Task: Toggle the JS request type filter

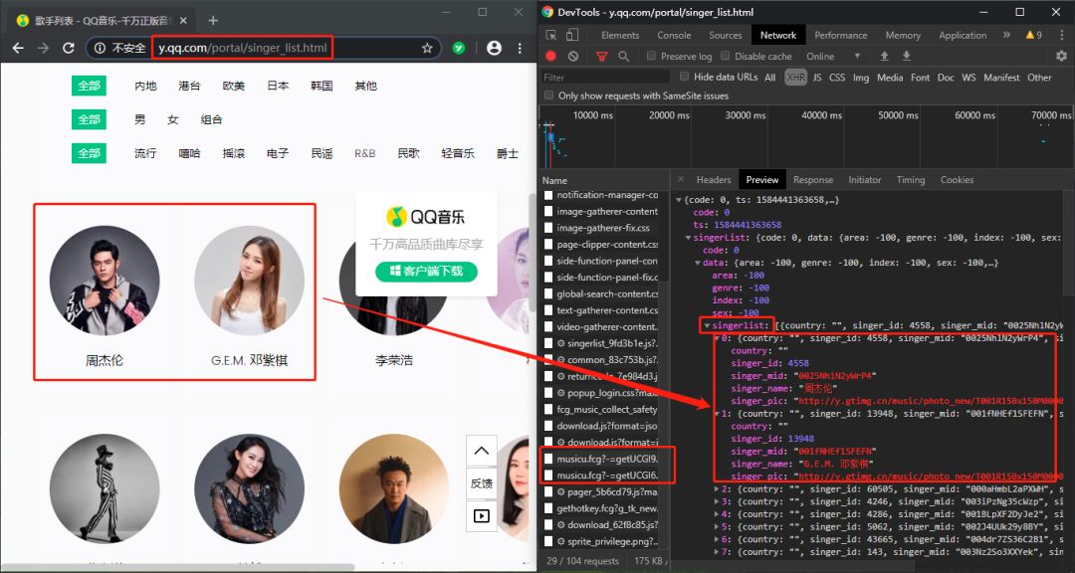Action: 817,78
